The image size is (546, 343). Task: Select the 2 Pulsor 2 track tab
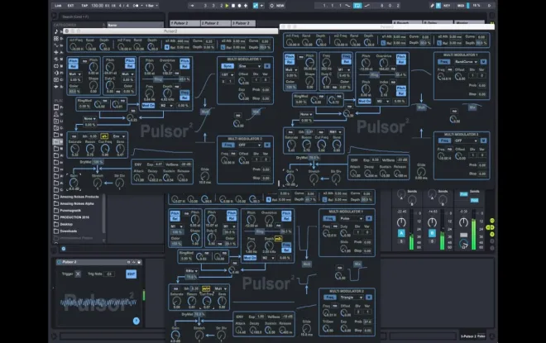(x=216, y=23)
